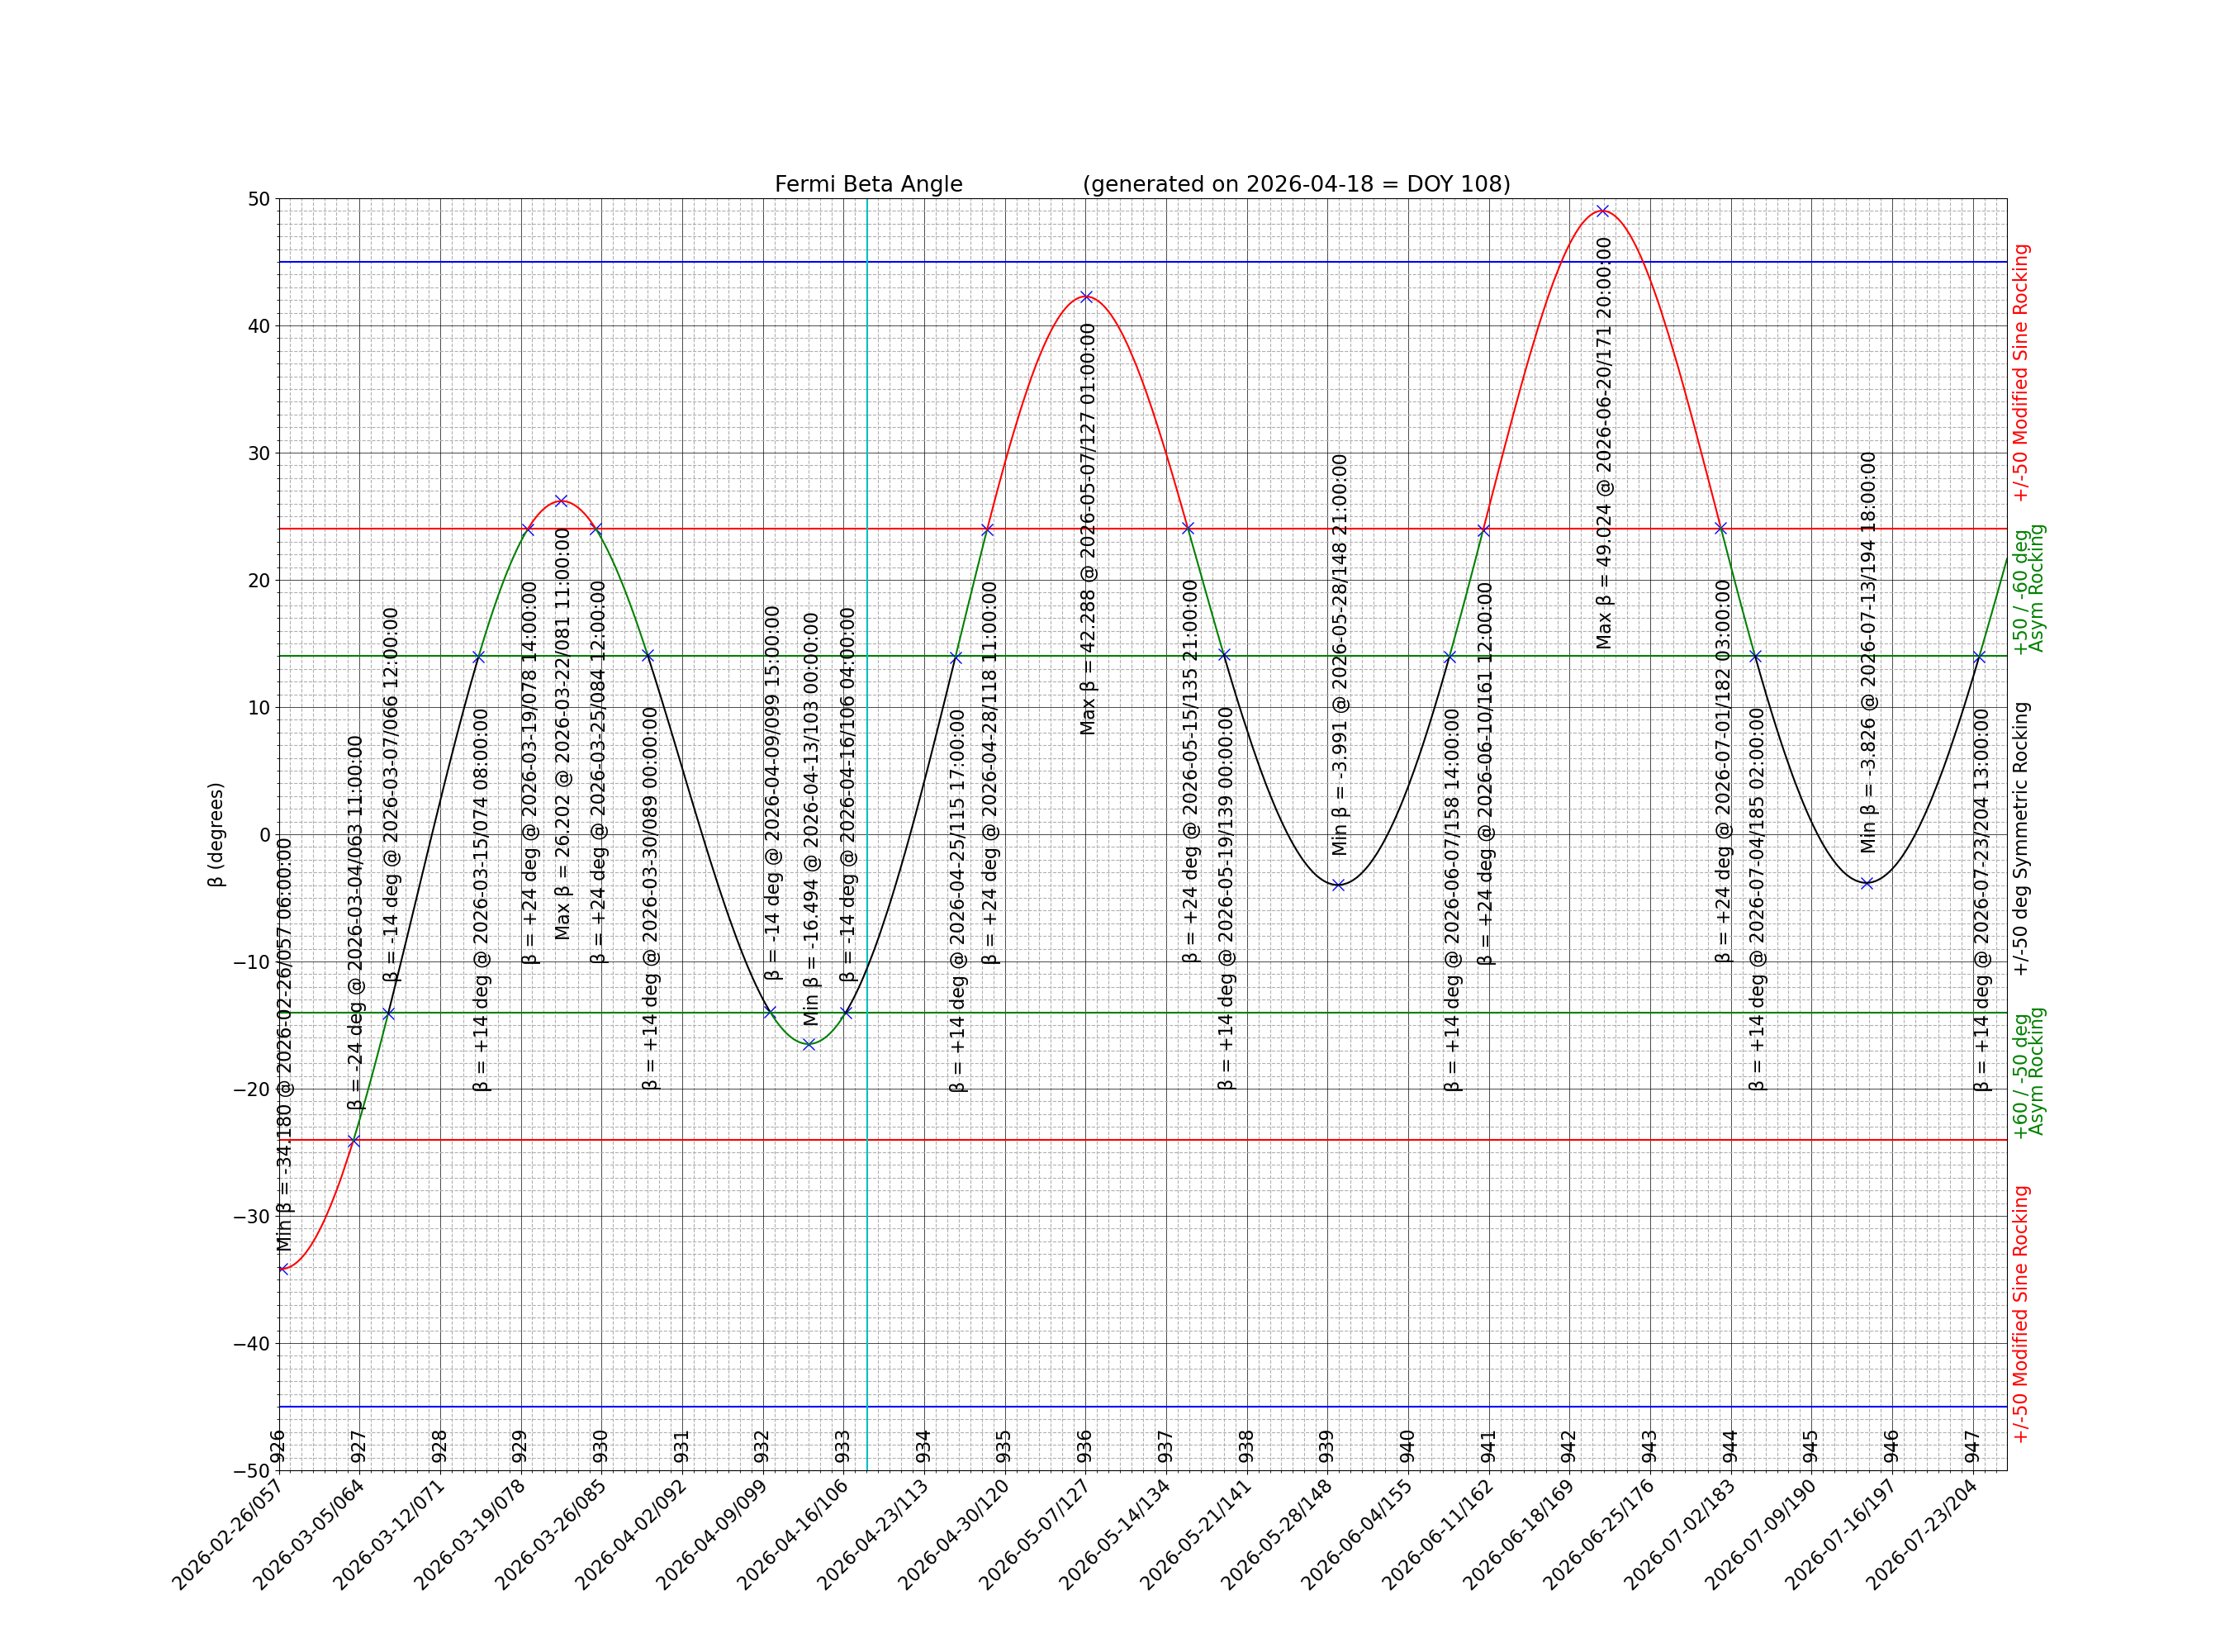2230x1652 pixels.
Task: Click the Min β = -34.180 start marker
Action: click(x=283, y=1269)
